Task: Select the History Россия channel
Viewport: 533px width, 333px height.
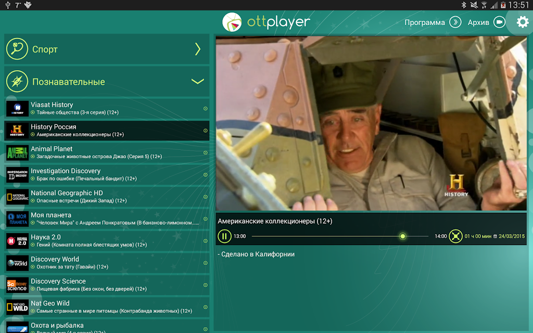Action: point(107,131)
